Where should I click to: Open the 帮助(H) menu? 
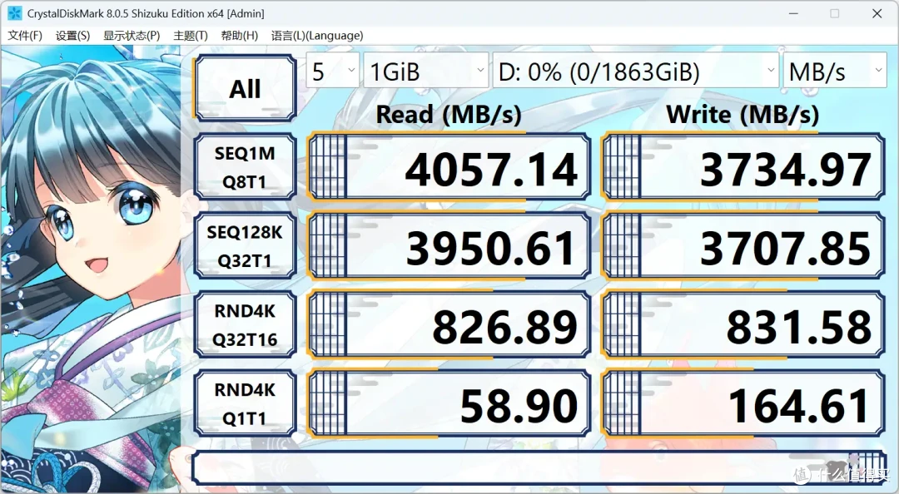[239, 36]
